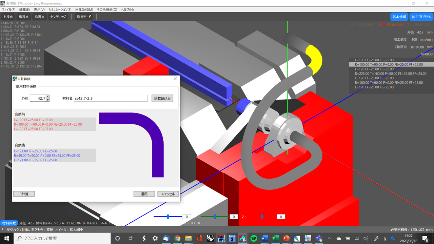Open the シミュレーション(S) menu
Image resolution: width=434 pixels, height=244 pixels.
pos(60,10)
